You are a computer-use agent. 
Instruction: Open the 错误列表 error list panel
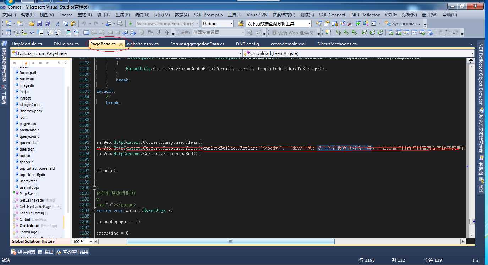pyautogui.click(x=23, y=252)
